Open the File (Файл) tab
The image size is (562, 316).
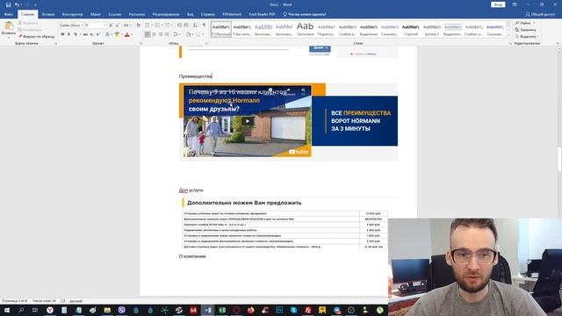pyautogui.click(x=9, y=14)
